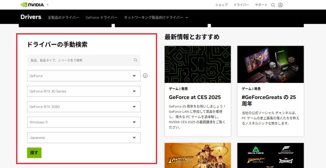The height and width of the screenshot is (168, 326).
Task: Click the Indiana Jones artwork thumbnail
Action: (198, 155)
